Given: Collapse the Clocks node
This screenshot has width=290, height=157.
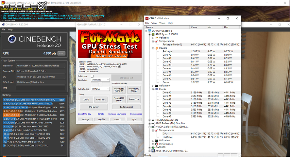Looking at the screenshot, I should click(153, 89).
